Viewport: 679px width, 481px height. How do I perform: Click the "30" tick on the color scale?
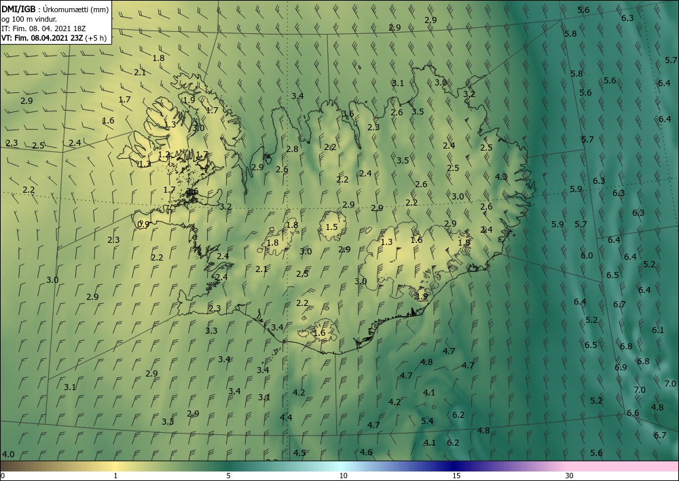pos(570,476)
